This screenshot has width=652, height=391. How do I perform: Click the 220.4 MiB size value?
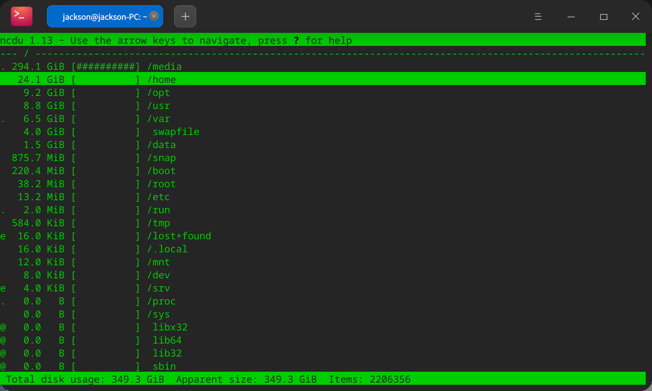click(38, 171)
